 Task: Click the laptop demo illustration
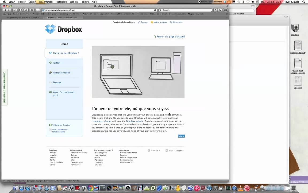138,72
